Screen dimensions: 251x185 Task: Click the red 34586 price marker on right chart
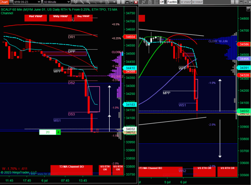pyautogui.click(x=244, y=44)
